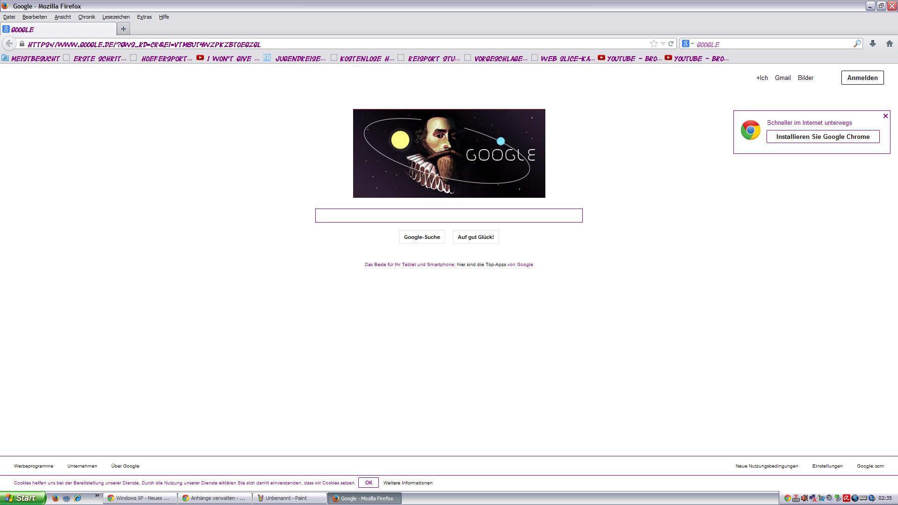
Task: Open the Lesezeichen menu
Action: pos(116,17)
